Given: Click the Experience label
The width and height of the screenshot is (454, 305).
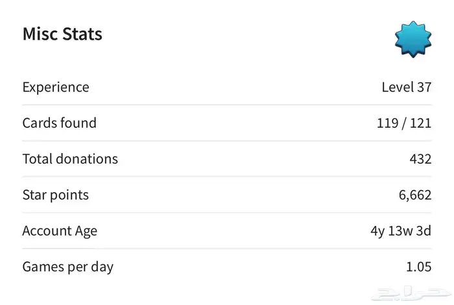Looking at the screenshot, I should (56, 87).
